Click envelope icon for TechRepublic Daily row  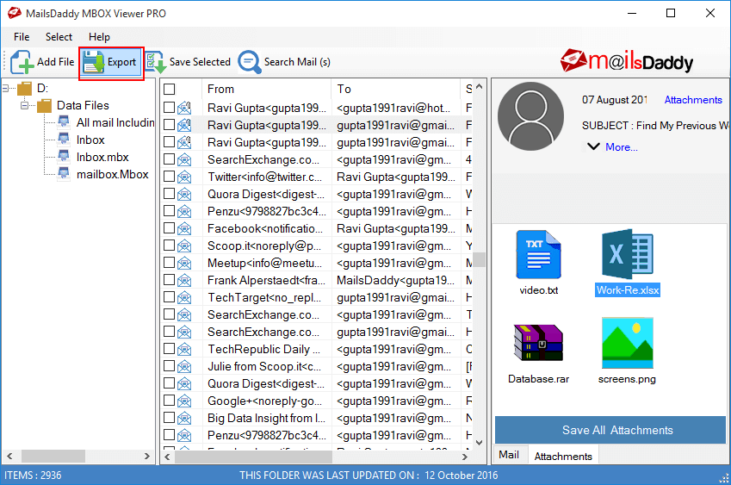[x=184, y=349]
